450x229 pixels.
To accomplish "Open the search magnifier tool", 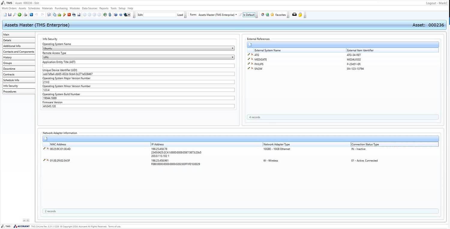I will (15, 14).
